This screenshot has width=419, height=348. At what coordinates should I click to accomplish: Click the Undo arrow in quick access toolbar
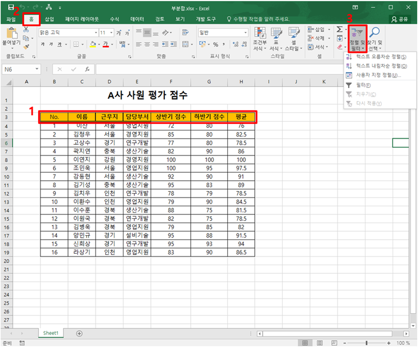pos(22,7)
